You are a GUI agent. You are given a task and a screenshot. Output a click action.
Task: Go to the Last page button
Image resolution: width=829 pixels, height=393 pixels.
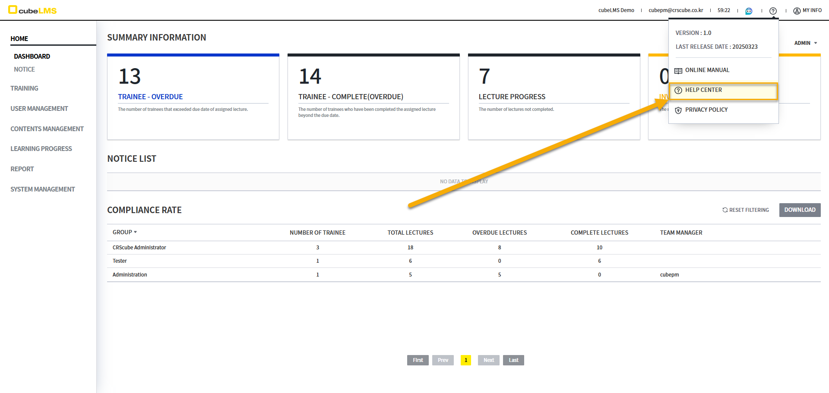point(513,360)
